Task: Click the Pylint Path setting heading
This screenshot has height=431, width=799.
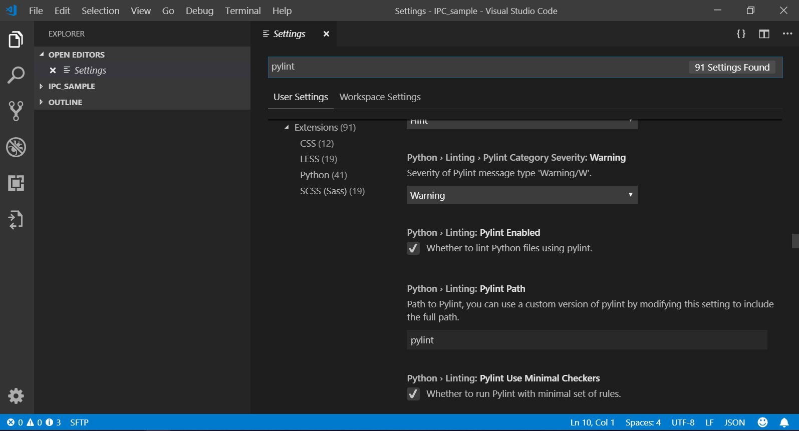Action: coord(466,289)
